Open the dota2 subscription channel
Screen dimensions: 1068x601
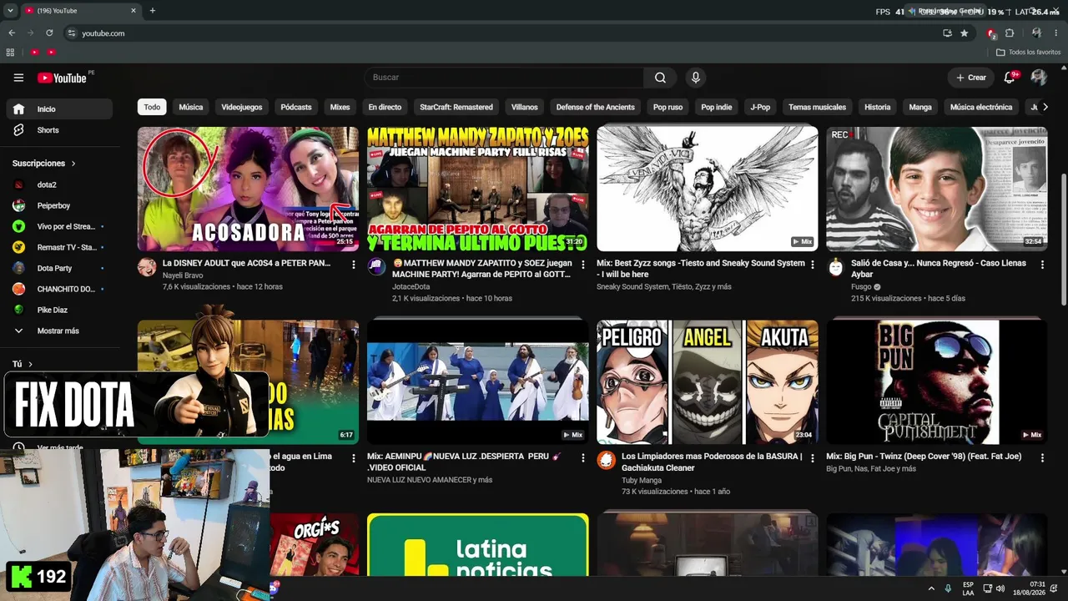click(x=58, y=184)
